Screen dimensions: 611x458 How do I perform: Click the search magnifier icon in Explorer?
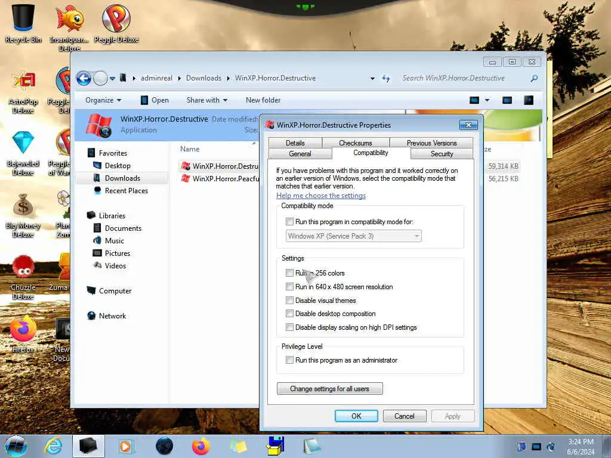pos(534,78)
